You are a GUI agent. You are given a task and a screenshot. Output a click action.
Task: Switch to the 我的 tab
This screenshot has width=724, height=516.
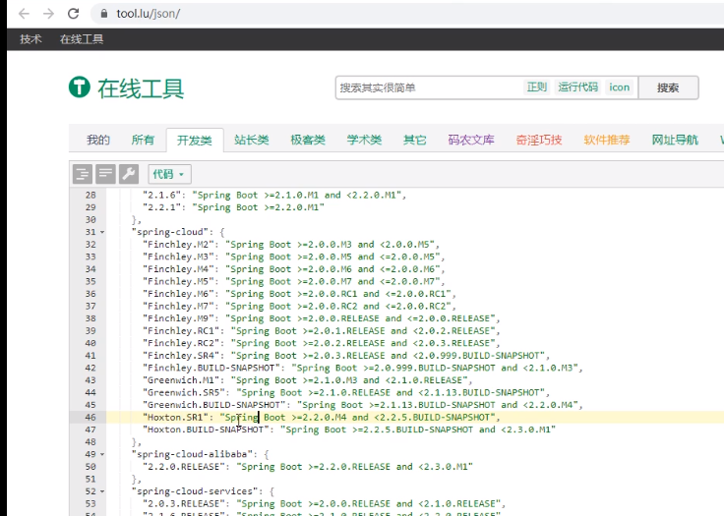click(98, 140)
